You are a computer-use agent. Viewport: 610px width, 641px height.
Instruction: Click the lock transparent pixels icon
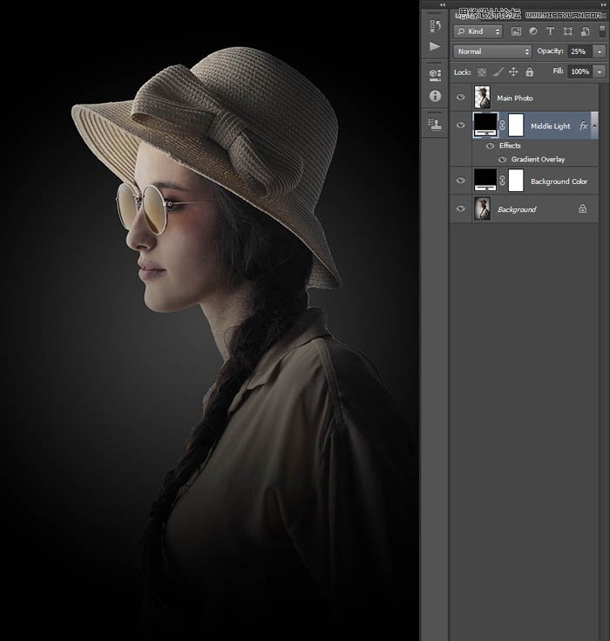click(x=482, y=72)
